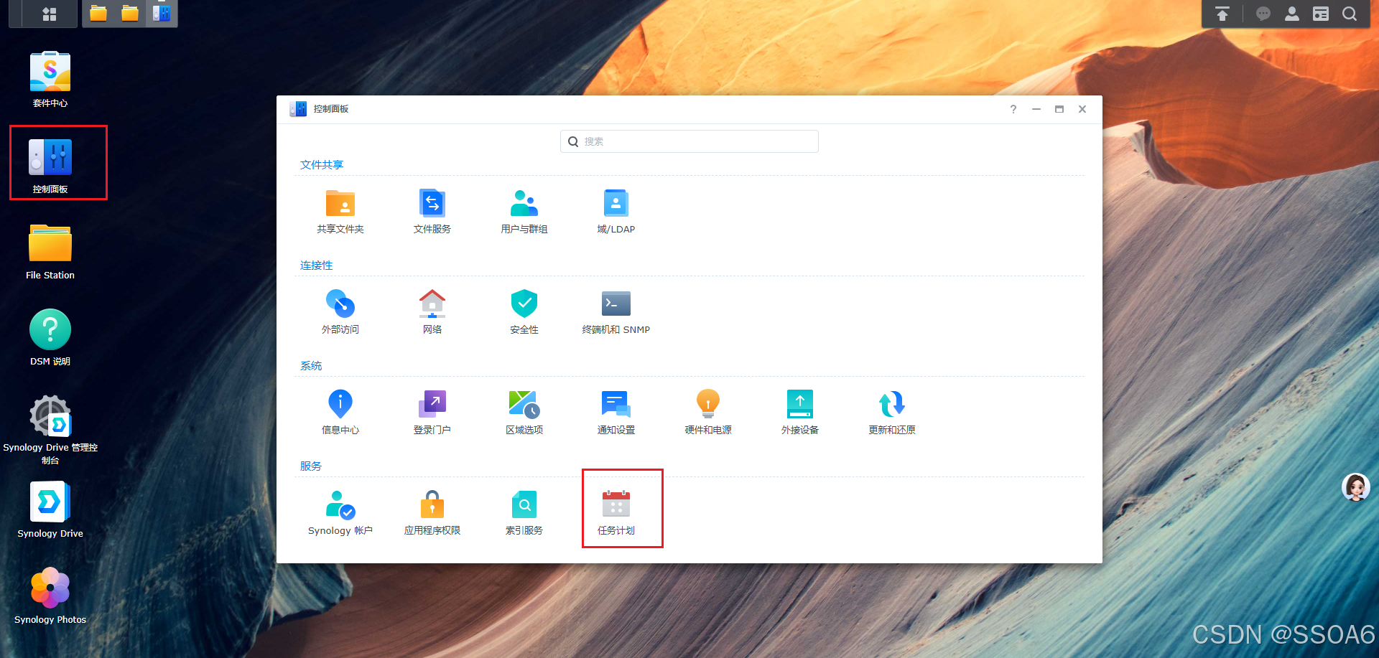Switch to first File Station taskbar item

(x=98, y=14)
